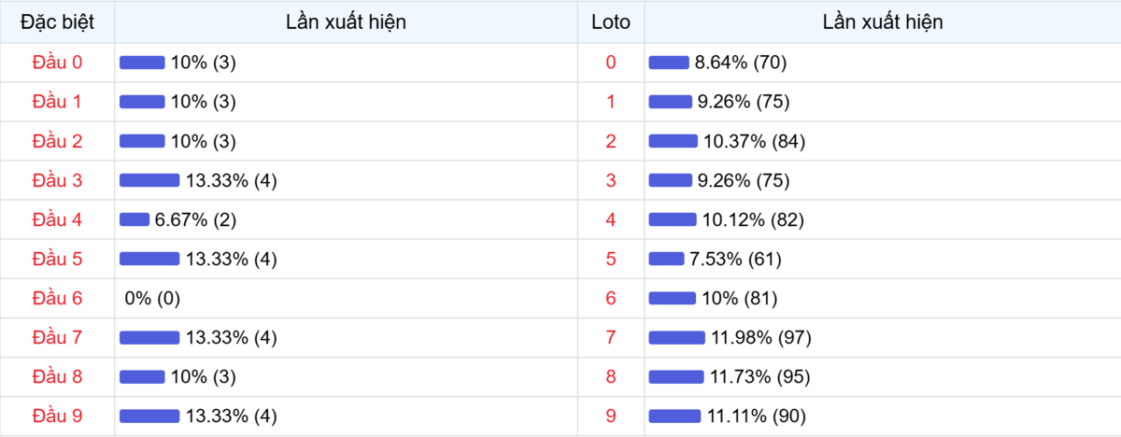This screenshot has width=1121, height=437.
Task: Click the '0% (0)' value for Đầu 6
Action: pos(152,299)
